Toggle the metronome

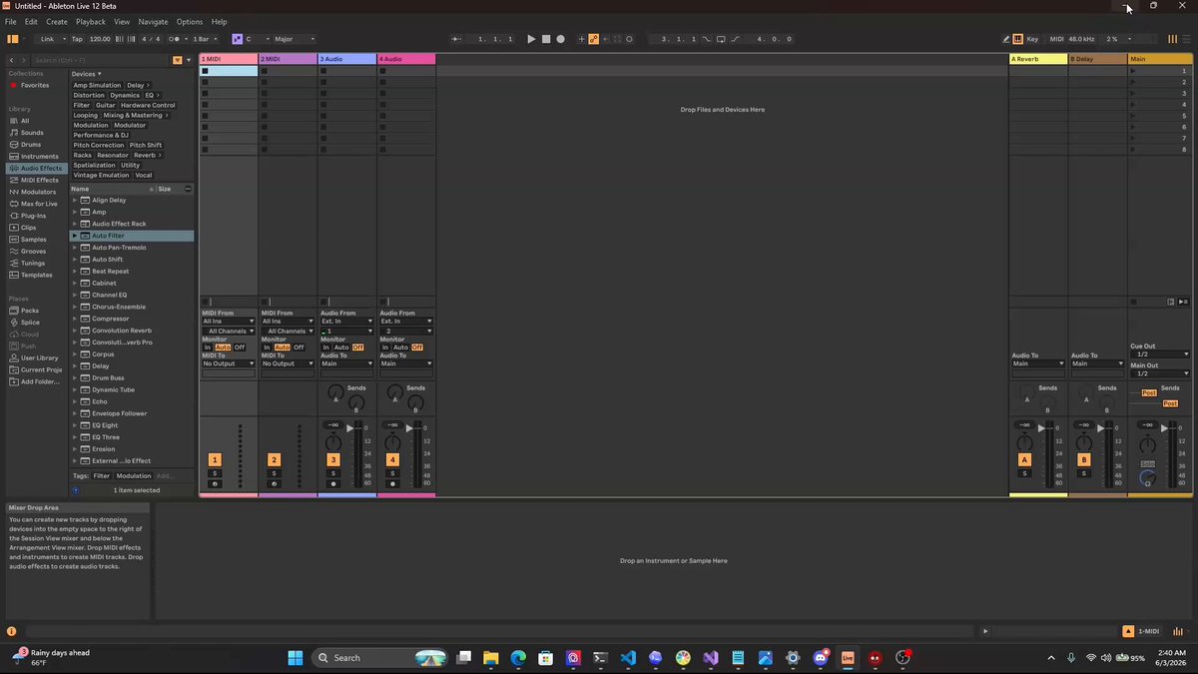pos(175,39)
